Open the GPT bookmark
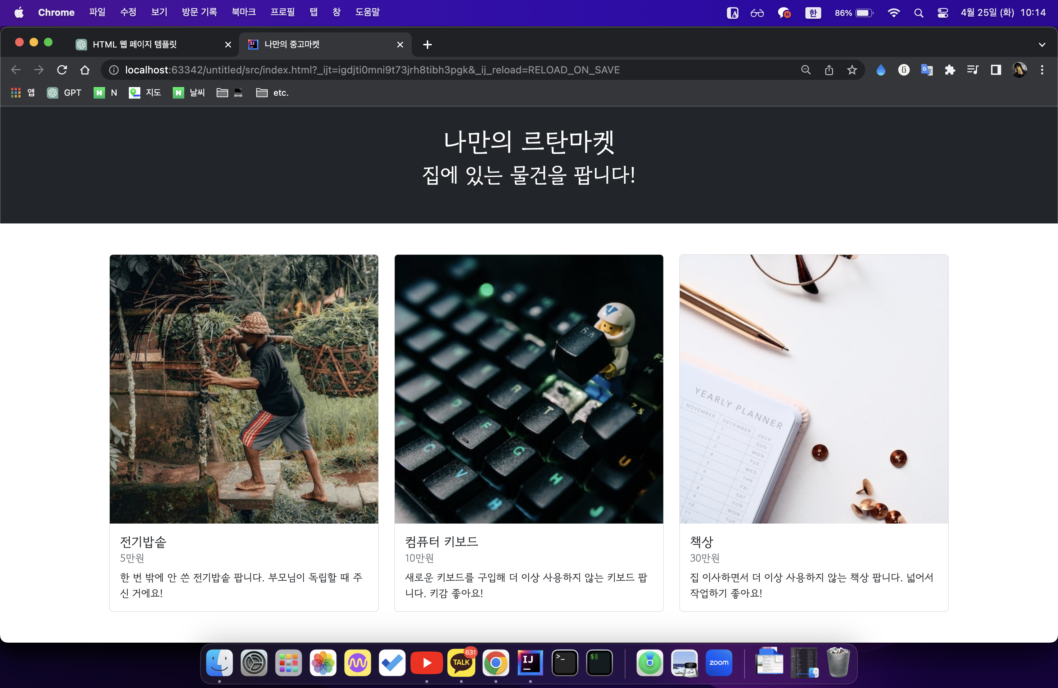 [64, 92]
